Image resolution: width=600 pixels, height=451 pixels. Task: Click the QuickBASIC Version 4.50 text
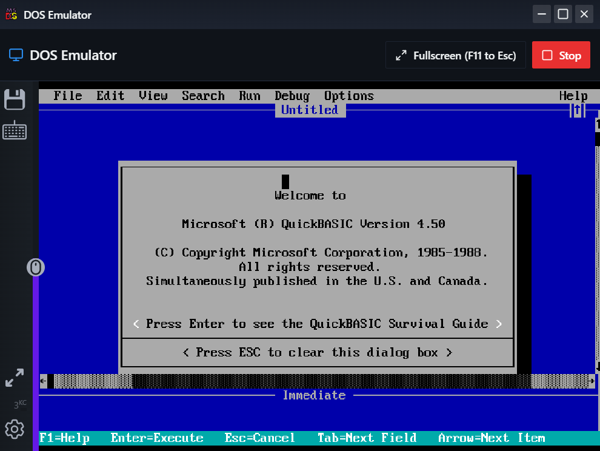(x=313, y=224)
